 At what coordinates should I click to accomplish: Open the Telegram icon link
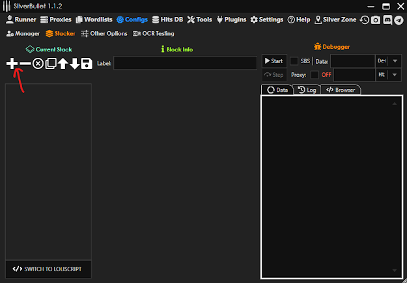(x=399, y=20)
